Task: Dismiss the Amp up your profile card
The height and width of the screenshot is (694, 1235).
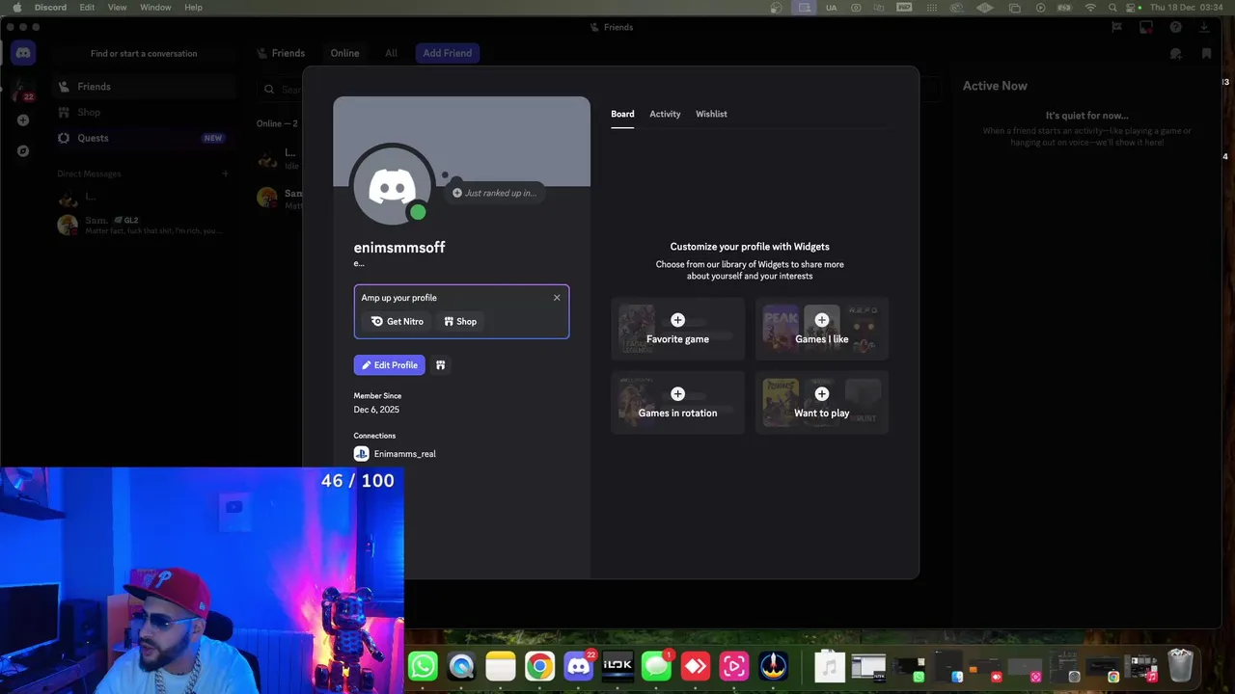Action: 557,298
